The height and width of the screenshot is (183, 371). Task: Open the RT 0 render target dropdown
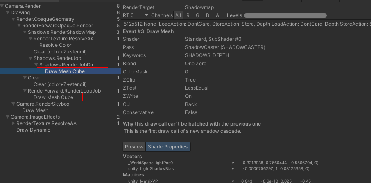tap(136, 15)
